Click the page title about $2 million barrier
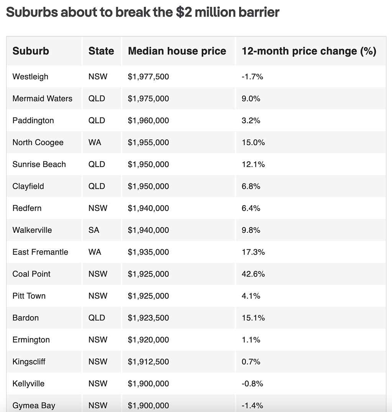Viewport: 392px width, 412px height. (143, 12)
